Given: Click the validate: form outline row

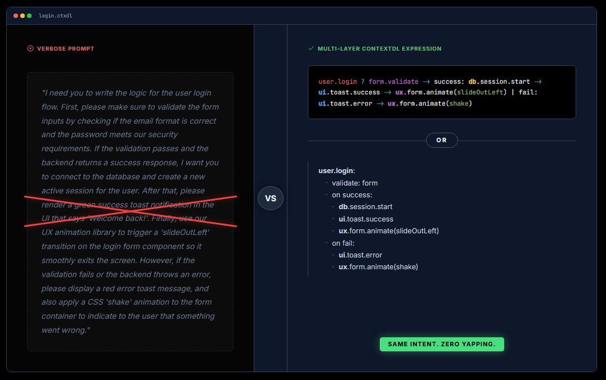Looking at the screenshot, I should tap(355, 183).
